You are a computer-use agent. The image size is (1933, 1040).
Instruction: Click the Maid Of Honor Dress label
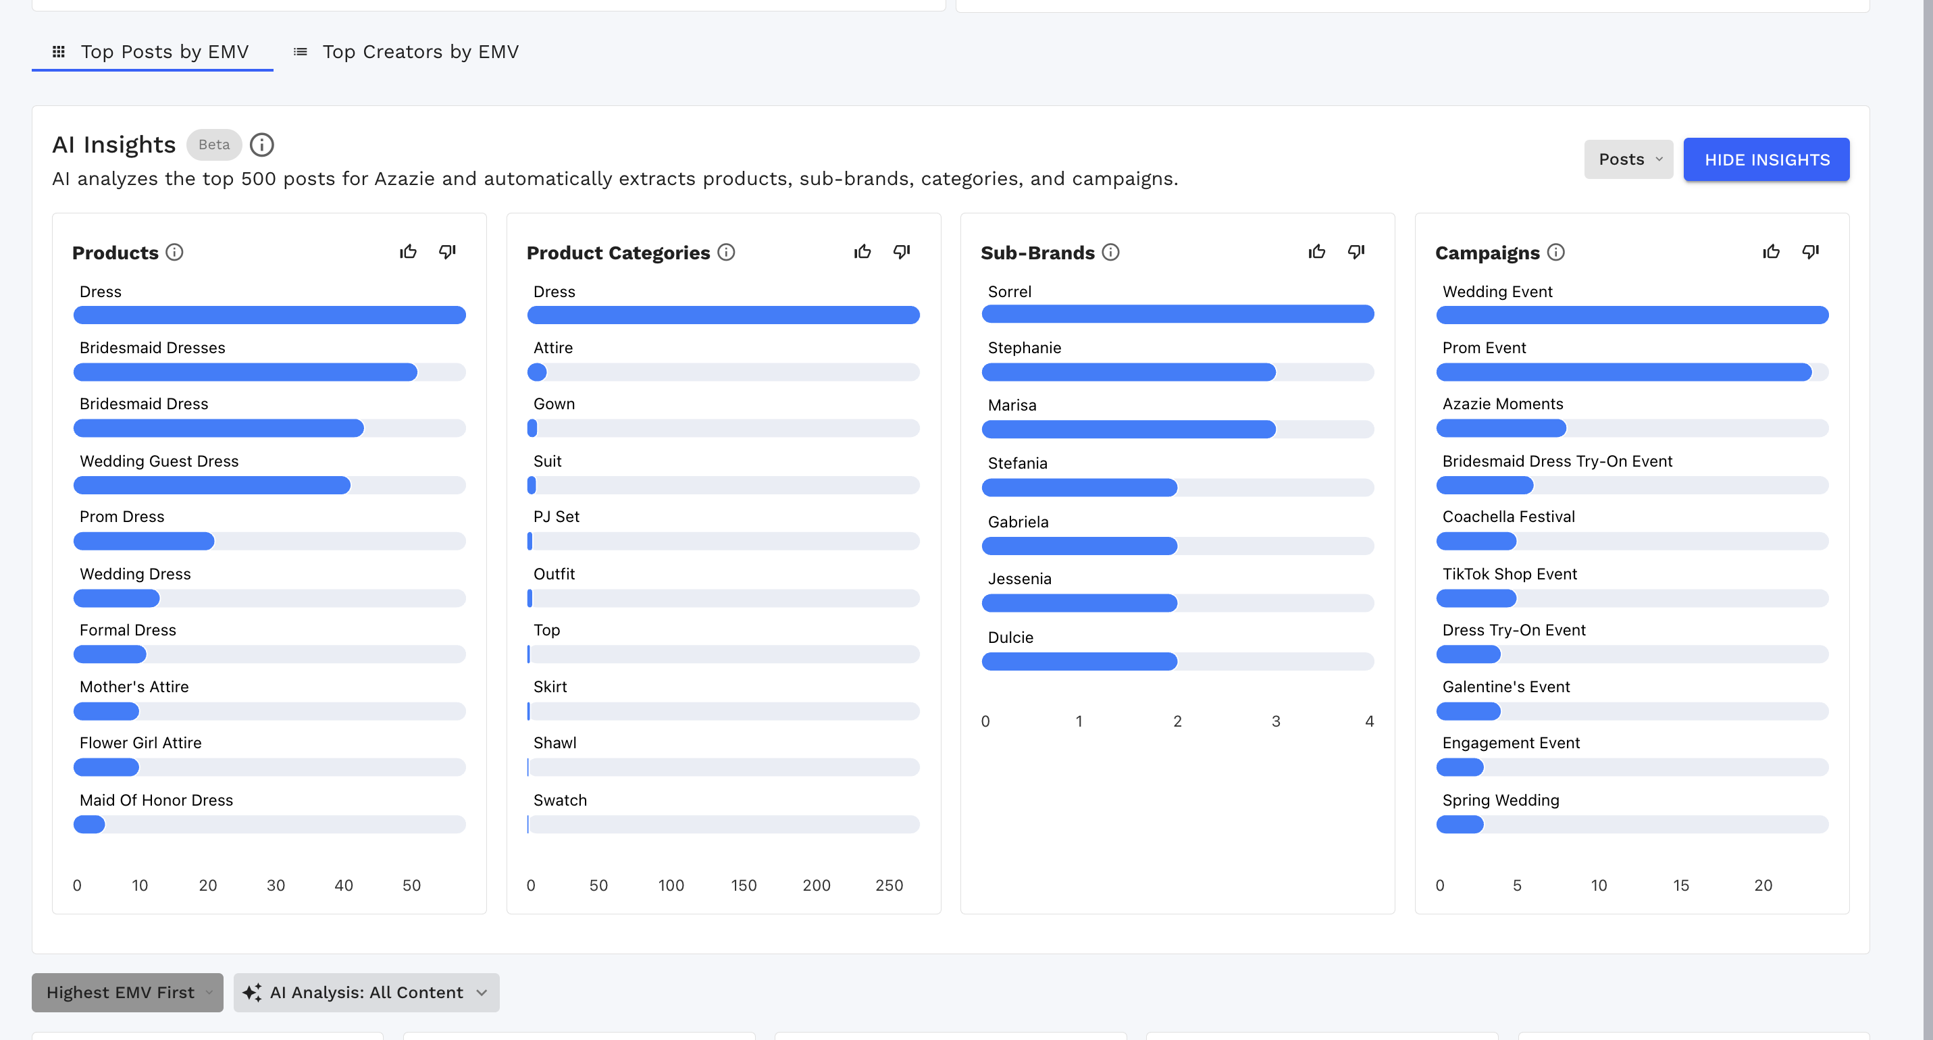point(156,800)
